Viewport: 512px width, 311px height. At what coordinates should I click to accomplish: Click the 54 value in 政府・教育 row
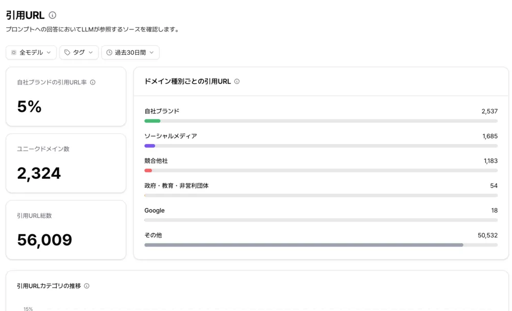(x=494, y=186)
